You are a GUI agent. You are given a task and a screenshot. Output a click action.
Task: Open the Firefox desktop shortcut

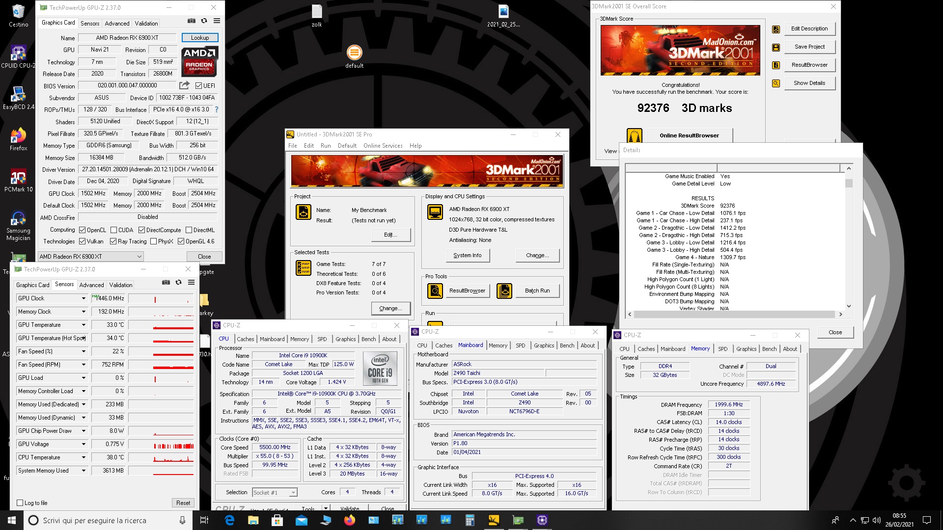click(x=18, y=139)
